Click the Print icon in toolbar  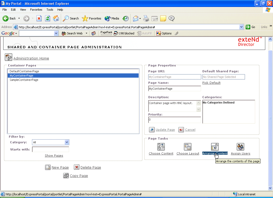tap(146, 18)
